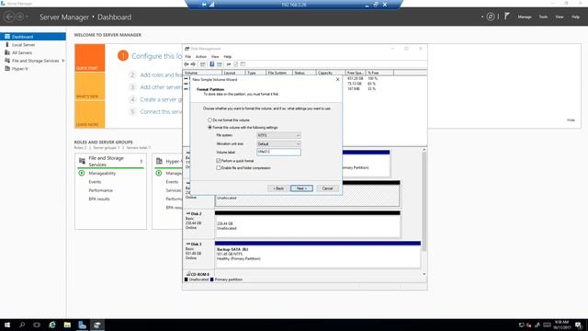Open File and Storage Services tile title
This screenshot has width=588, height=331.
[x=107, y=162]
